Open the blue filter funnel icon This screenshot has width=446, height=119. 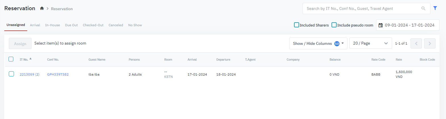click(x=435, y=8)
